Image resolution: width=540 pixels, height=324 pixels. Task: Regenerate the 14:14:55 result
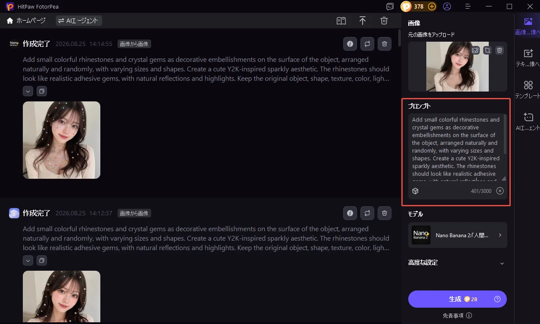click(367, 44)
